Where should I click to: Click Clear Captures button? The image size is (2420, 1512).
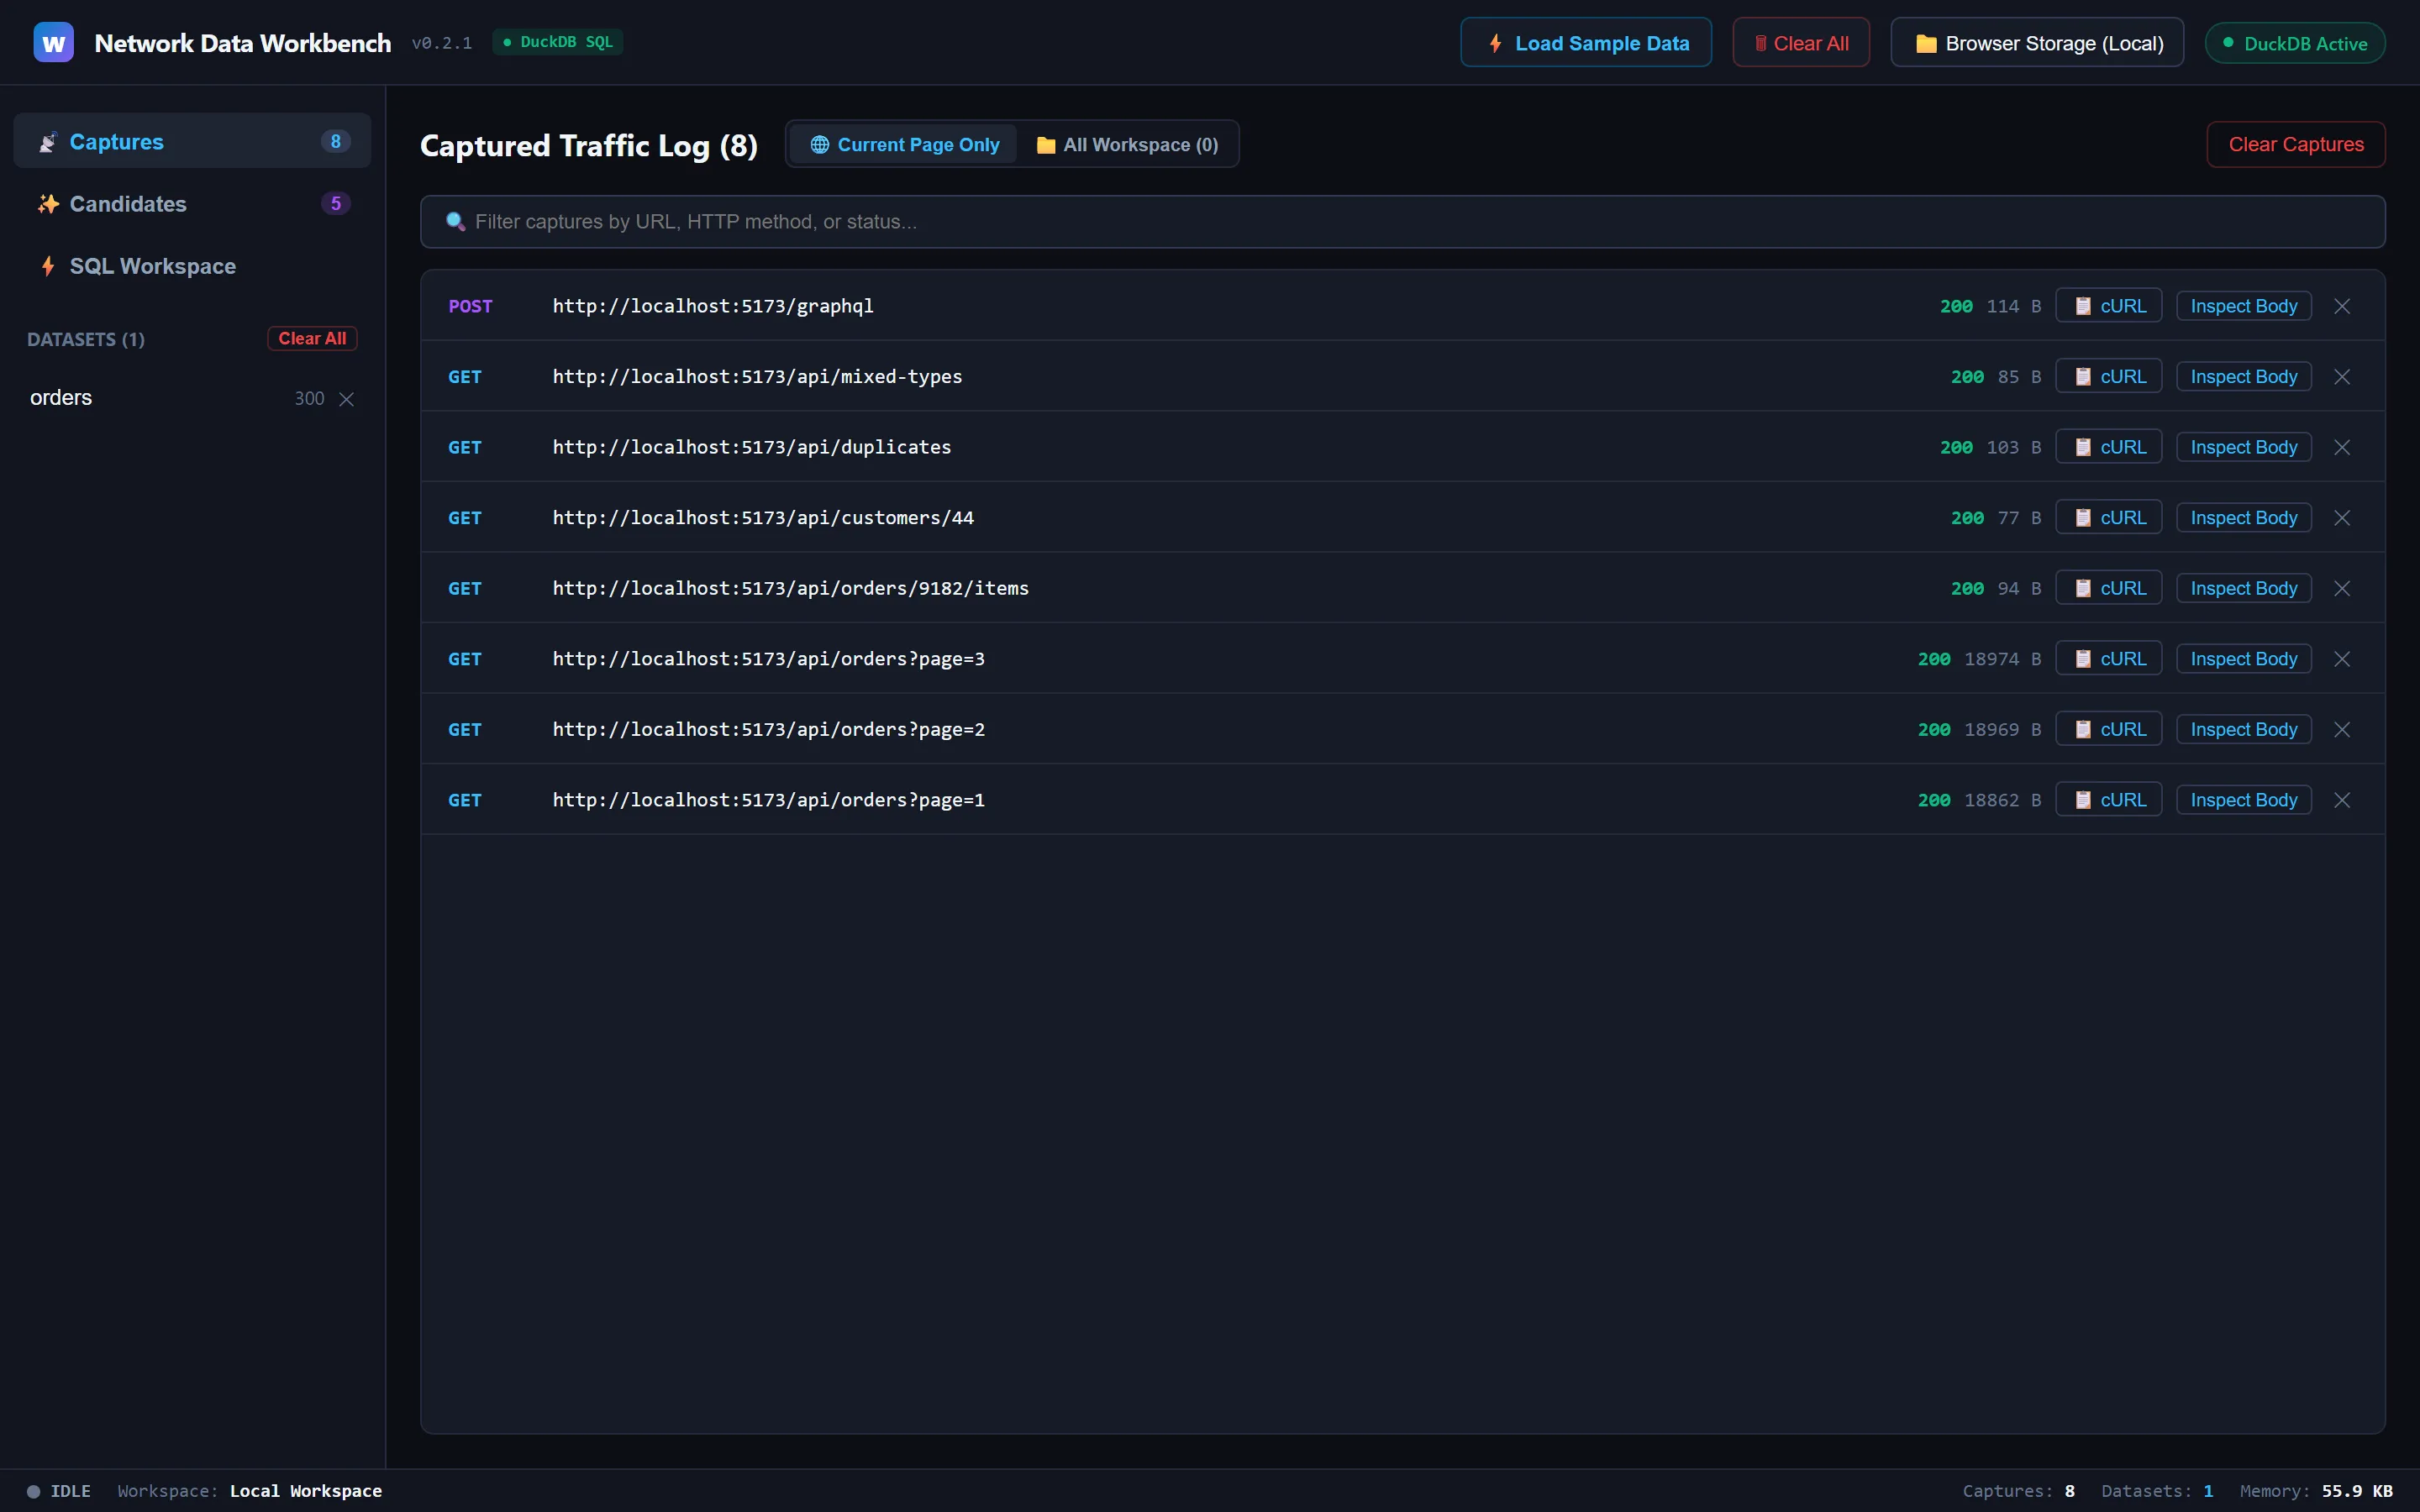click(2296, 144)
